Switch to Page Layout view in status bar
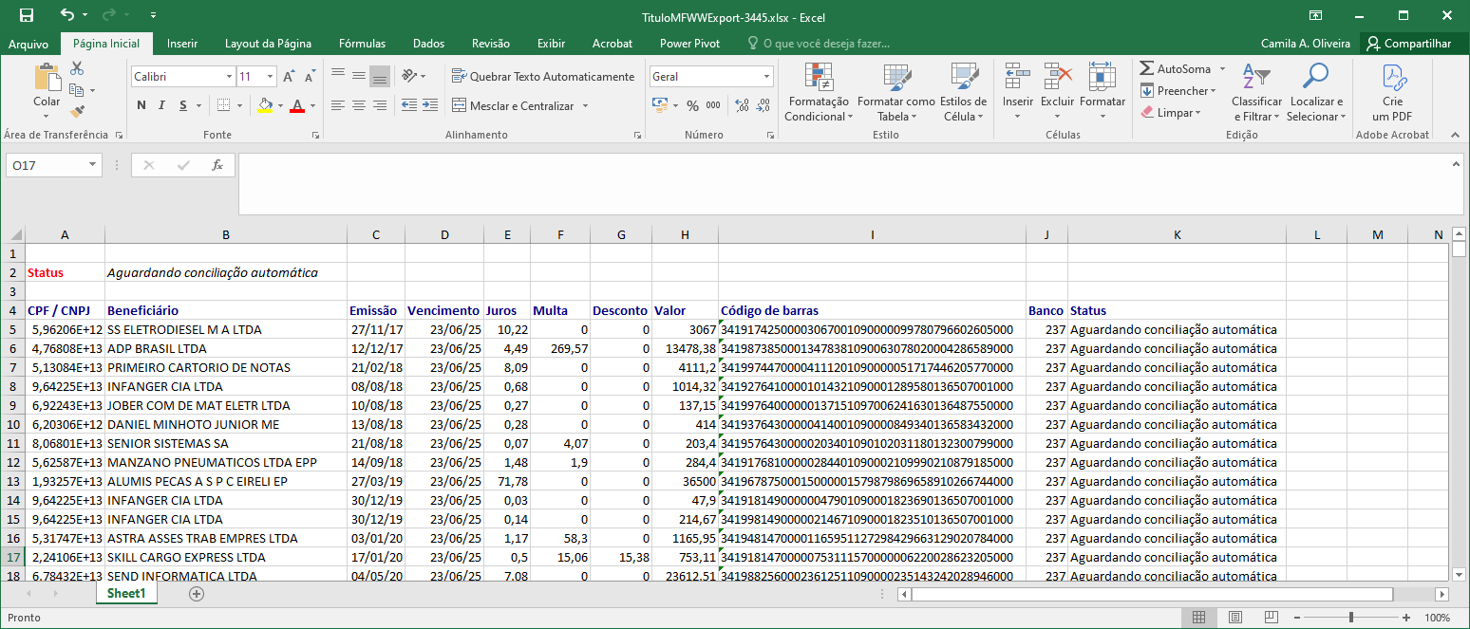Image resolution: width=1470 pixels, height=629 pixels. click(1236, 618)
